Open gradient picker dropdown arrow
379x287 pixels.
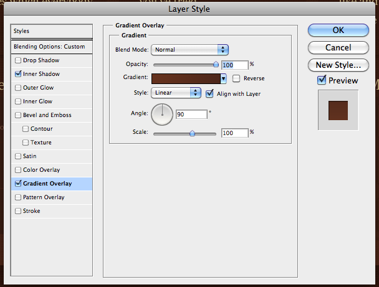click(x=223, y=78)
